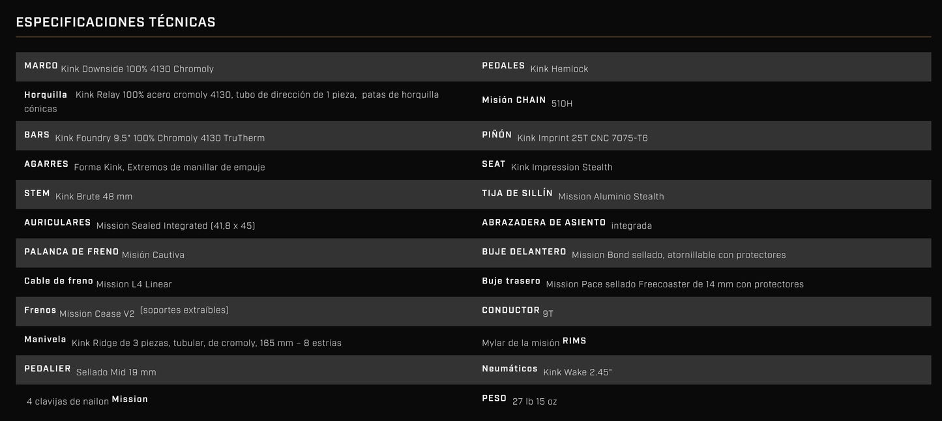Screen dimensions: 942x421
Task: Select the Horquilla specification row
Action: pyautogui.click(x=244, y=101)
